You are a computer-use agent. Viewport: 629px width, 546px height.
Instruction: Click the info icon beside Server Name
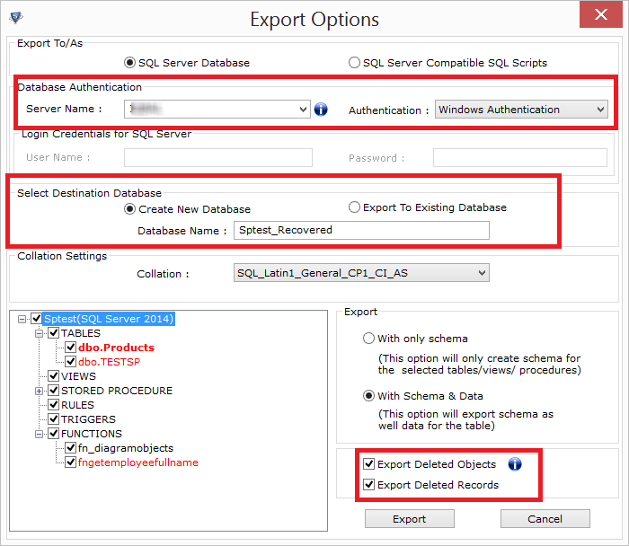point(321,110)
